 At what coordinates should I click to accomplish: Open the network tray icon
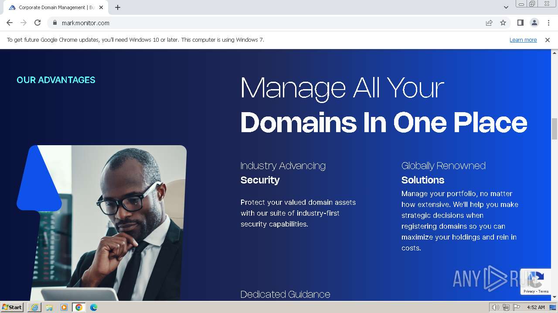click(x=506, y=307)
